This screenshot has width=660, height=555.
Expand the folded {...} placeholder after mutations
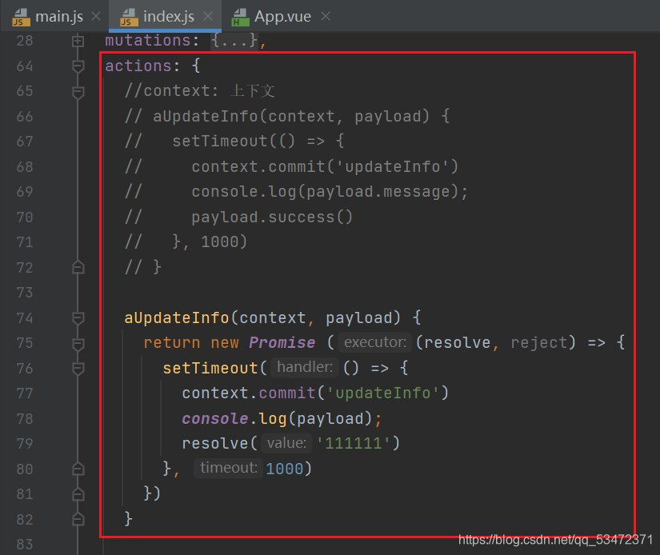click(234, 41)
